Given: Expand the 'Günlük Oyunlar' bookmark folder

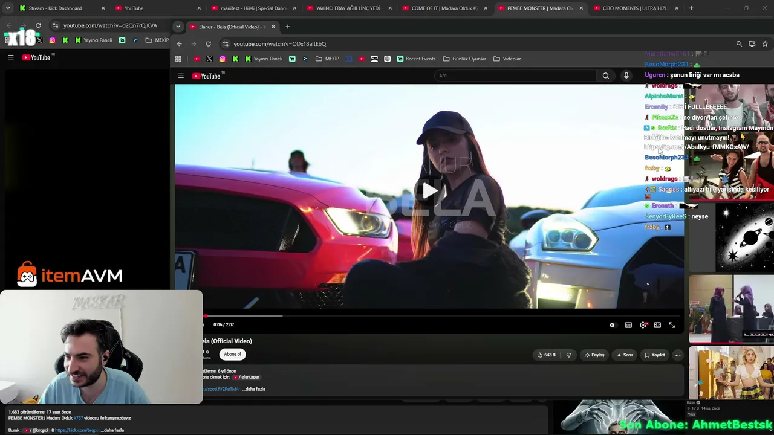Looking at the screenshot, I should [x=464, y=59].
